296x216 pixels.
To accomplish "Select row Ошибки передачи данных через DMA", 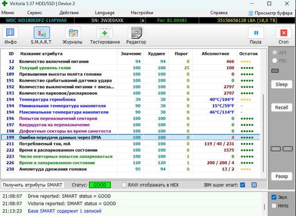I will [x=130, y=138].
